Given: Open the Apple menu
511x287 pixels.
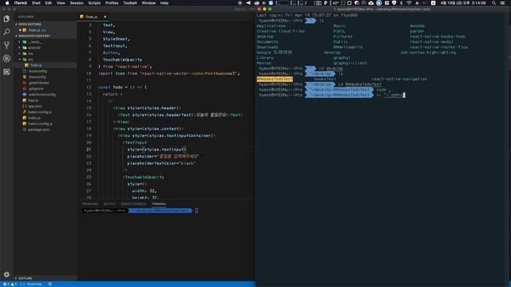Looking at the screenshot, I should [7, 3].
